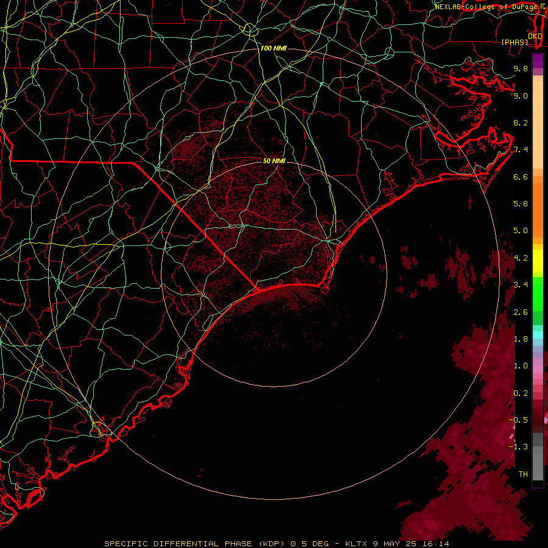
Task: Click the 3.4 value on the color scale
Action: pyautogui.click(x=521, y=285)
